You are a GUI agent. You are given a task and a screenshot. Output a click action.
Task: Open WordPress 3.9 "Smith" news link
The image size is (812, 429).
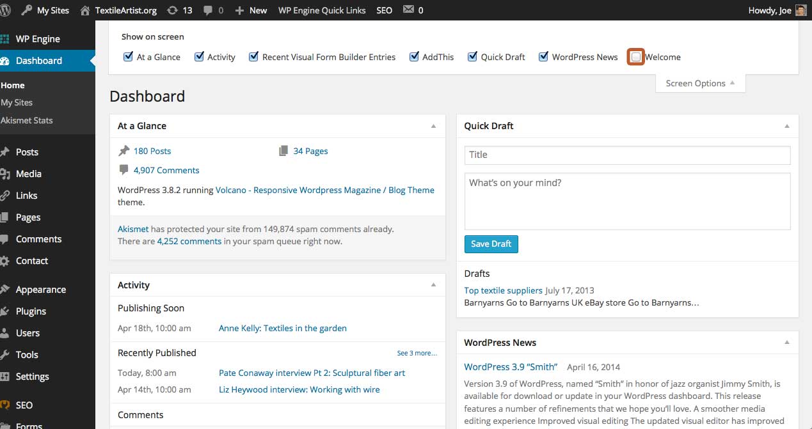(511, 367)
